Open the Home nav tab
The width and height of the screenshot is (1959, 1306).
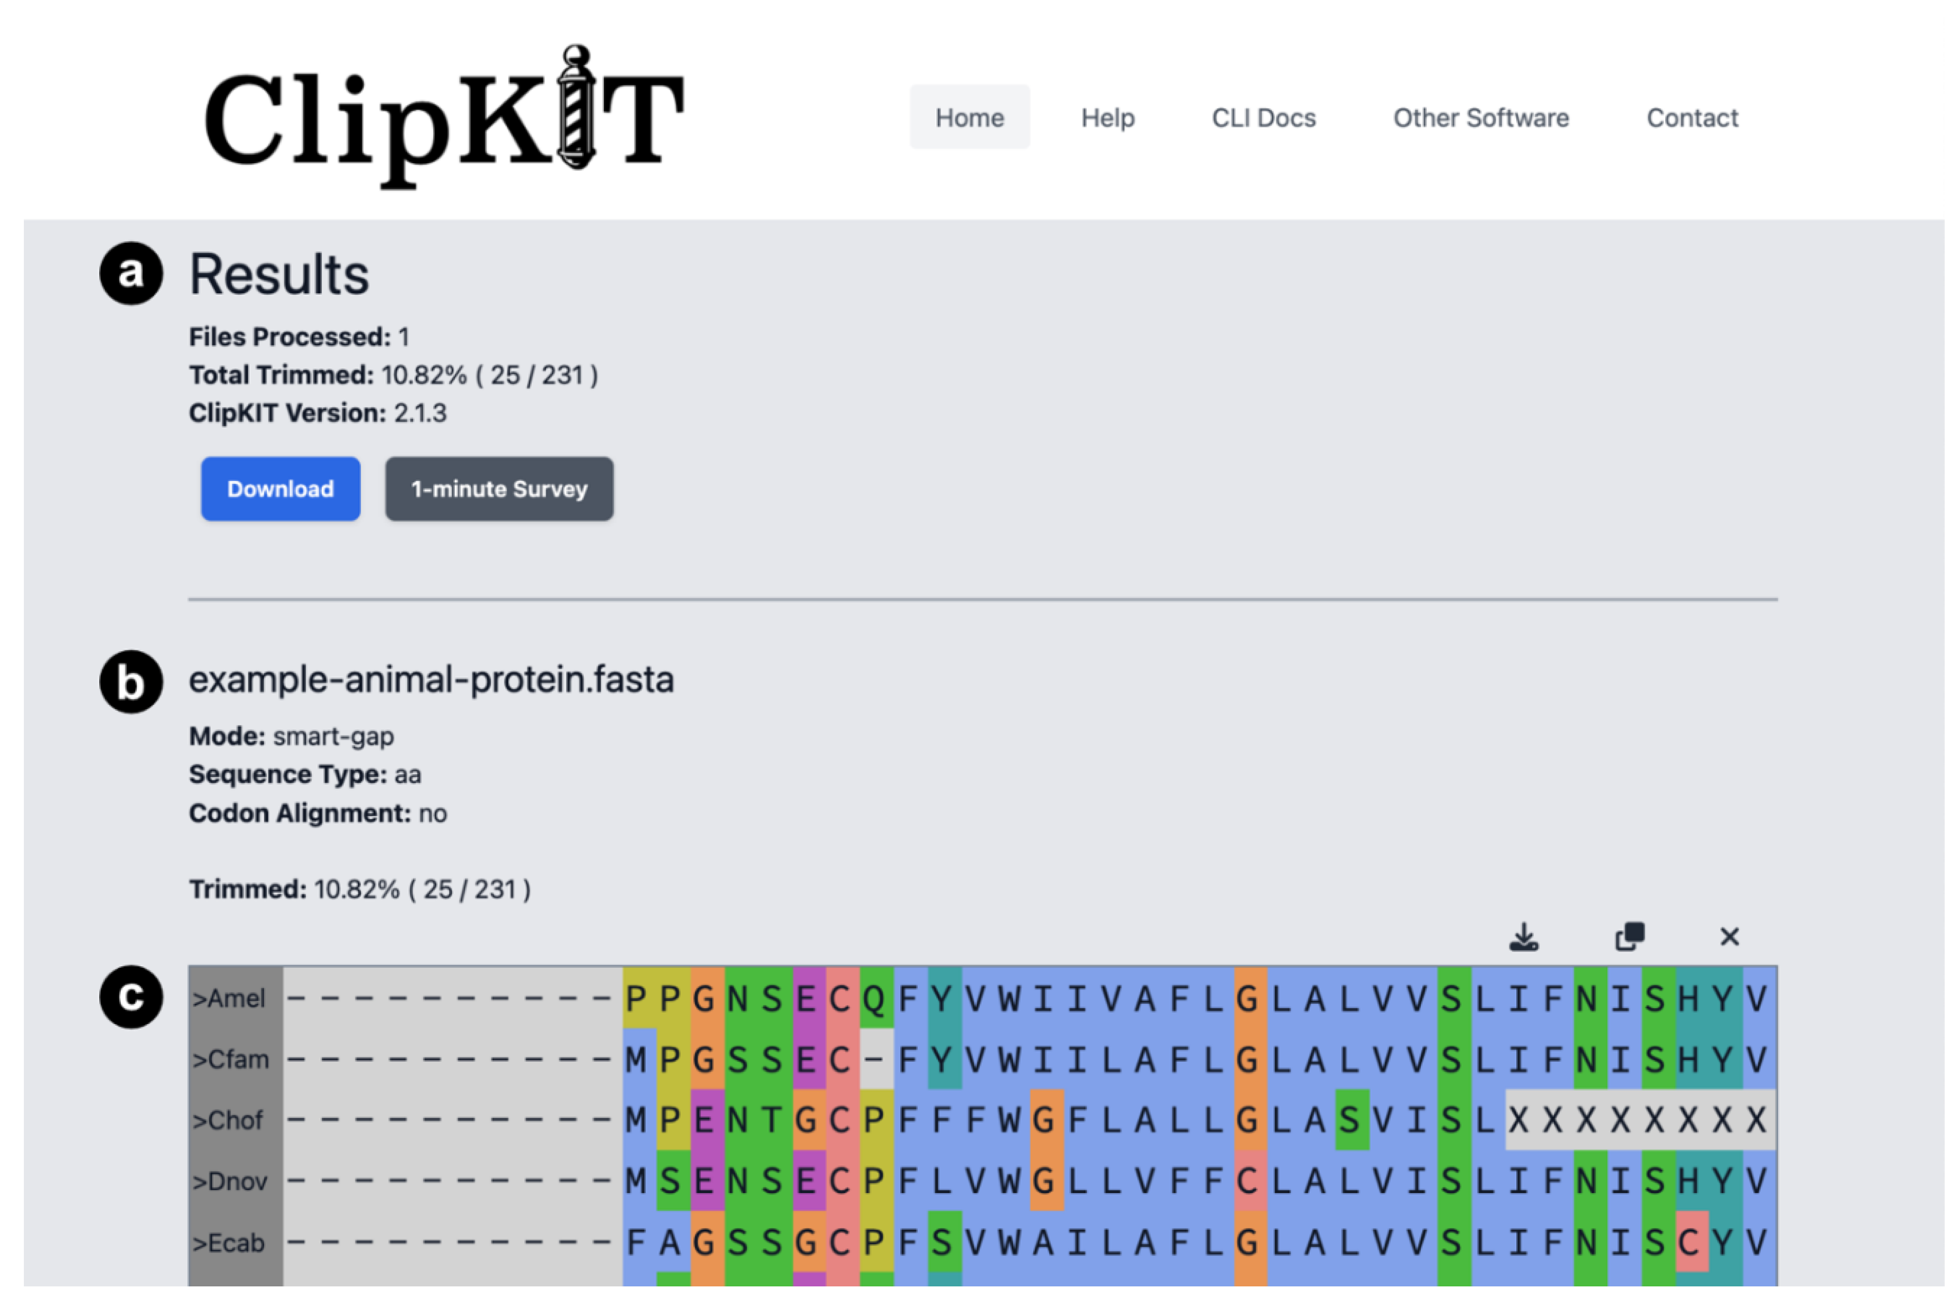969,118
